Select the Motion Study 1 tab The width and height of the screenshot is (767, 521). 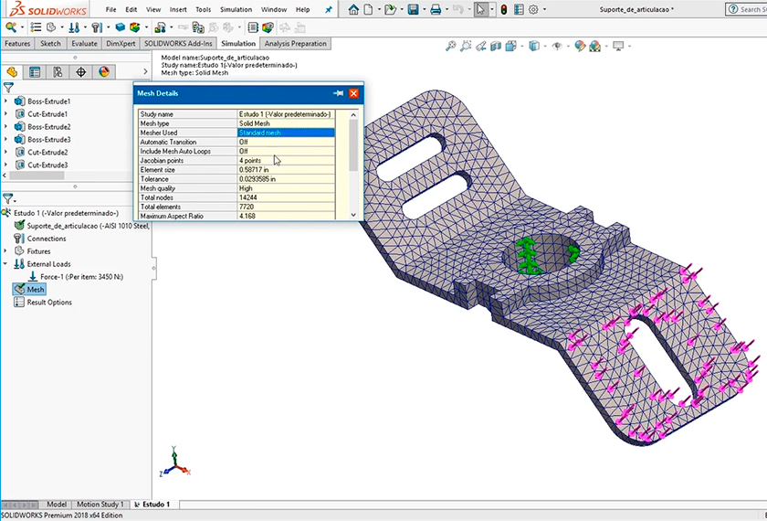click(x=100, y=504)
